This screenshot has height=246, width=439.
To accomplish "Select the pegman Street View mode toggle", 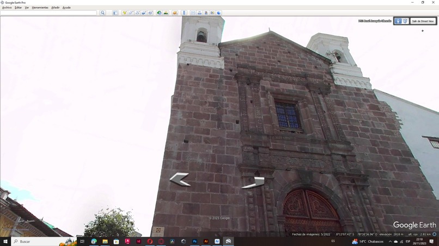I will pos(398,21).
